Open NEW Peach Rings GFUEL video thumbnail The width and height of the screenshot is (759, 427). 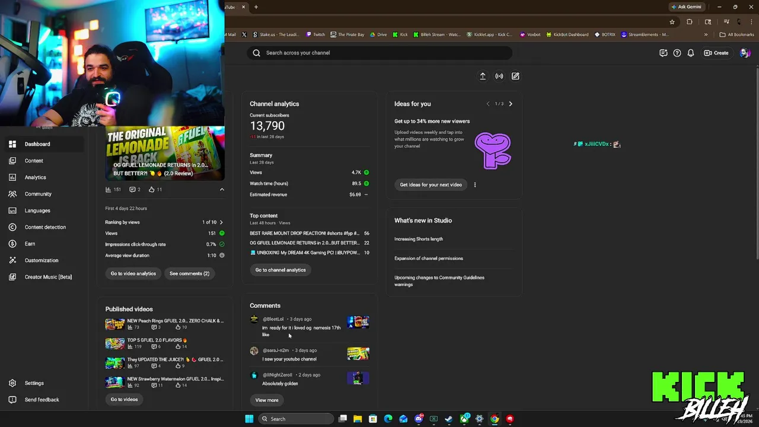click(x=114, y=324)
